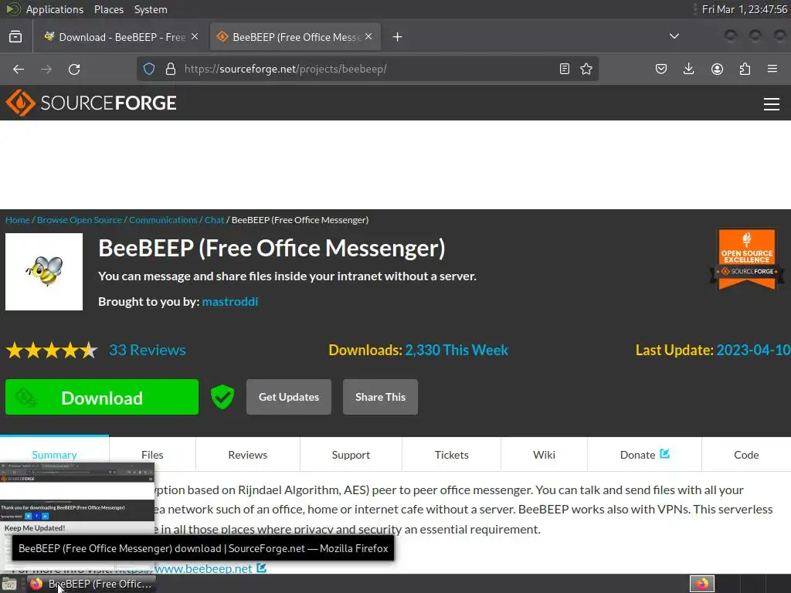Viewport: 791px width, 593px height.
Task: Close the Download - BeeBEEP tab
Action: tap(195, 37)
